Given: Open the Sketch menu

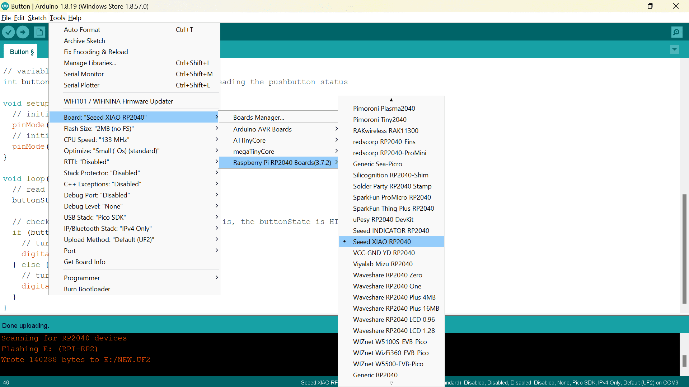Looking at the screenshot, I should pyautogui.click(x=37, y=18).
